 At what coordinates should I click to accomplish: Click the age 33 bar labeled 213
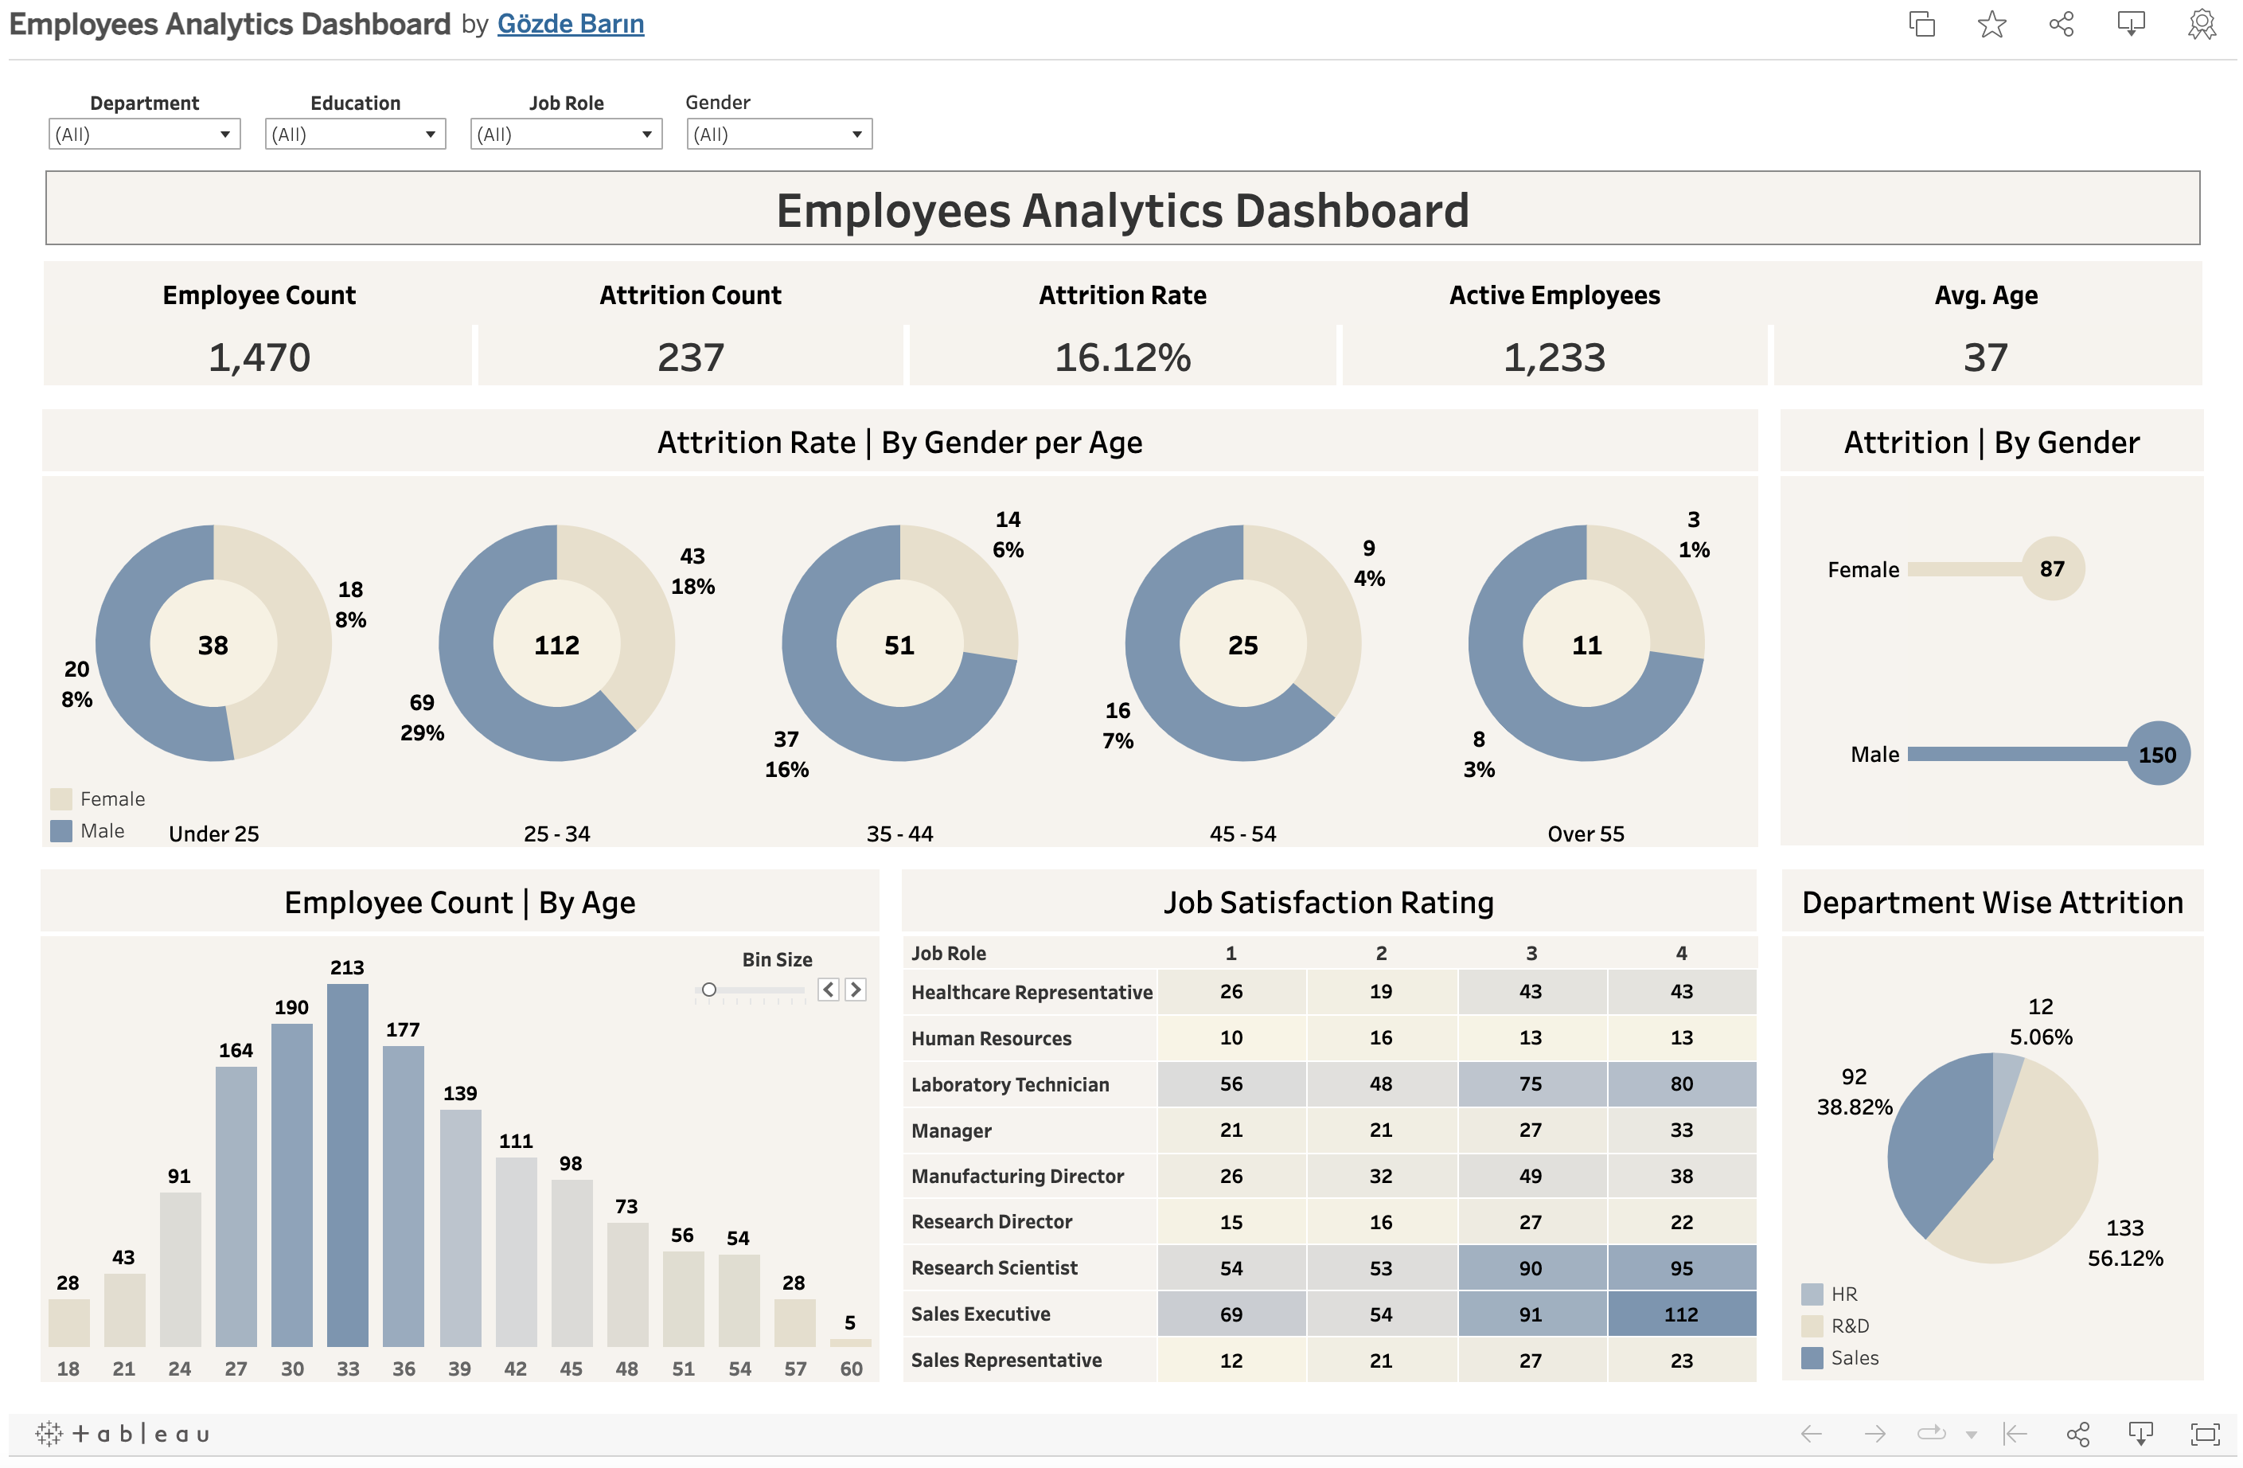(x=348, y=1165)
